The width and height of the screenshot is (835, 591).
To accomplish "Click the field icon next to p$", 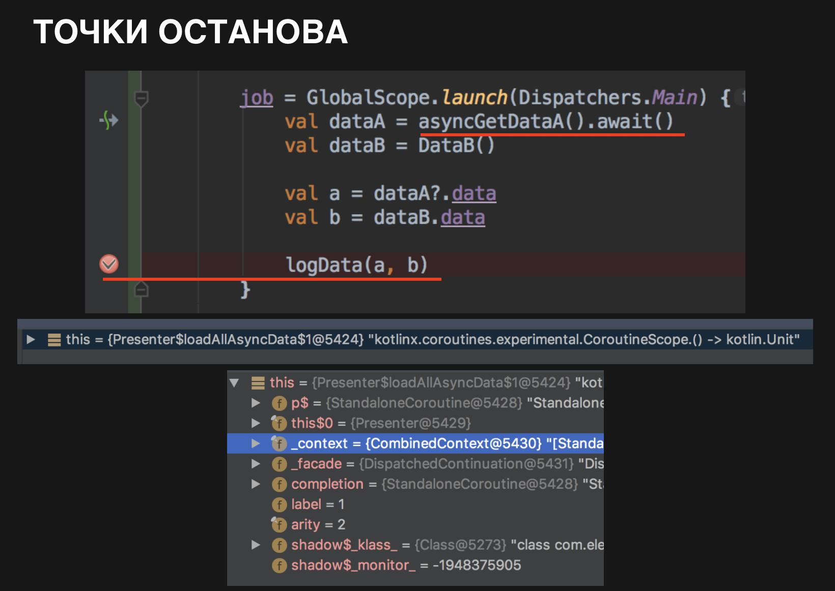I will tap(279, 403).
